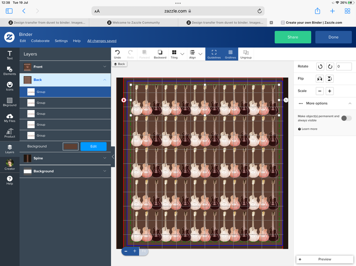Open the Learn more link
Viewport: 356px width, 266px height.
point(309,129)
